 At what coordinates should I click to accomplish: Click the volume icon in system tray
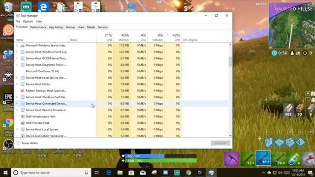point(281,173)
